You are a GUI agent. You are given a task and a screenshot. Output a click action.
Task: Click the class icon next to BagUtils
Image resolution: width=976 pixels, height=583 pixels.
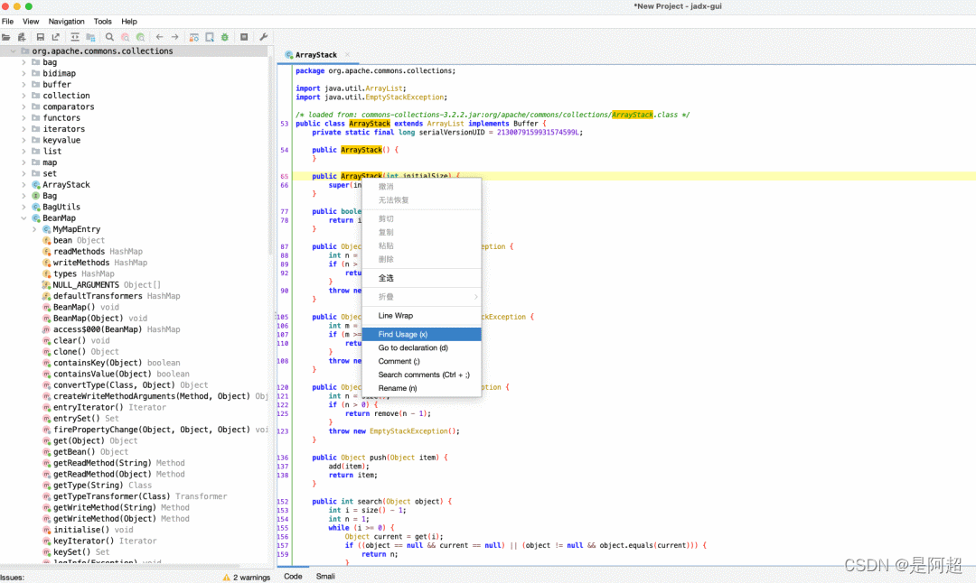pos(36,207)
